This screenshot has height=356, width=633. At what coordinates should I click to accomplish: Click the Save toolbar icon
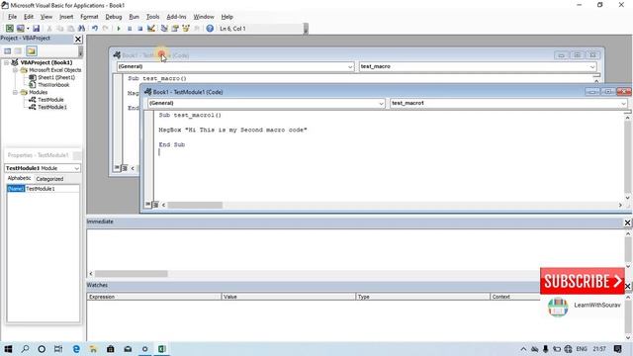(36, 29)
